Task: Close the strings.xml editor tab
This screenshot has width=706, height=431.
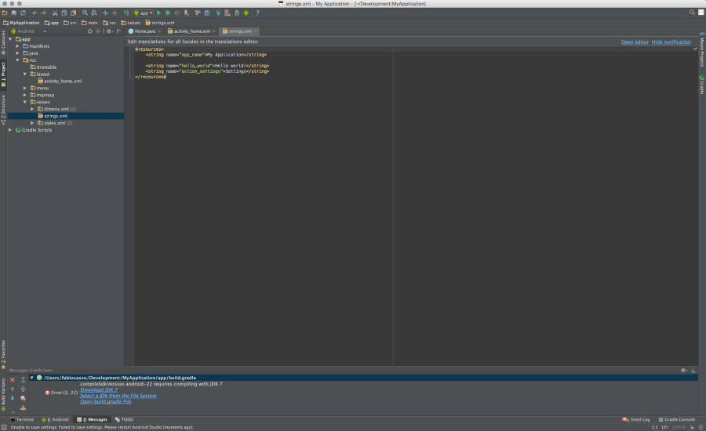Action: pos(255,31)
